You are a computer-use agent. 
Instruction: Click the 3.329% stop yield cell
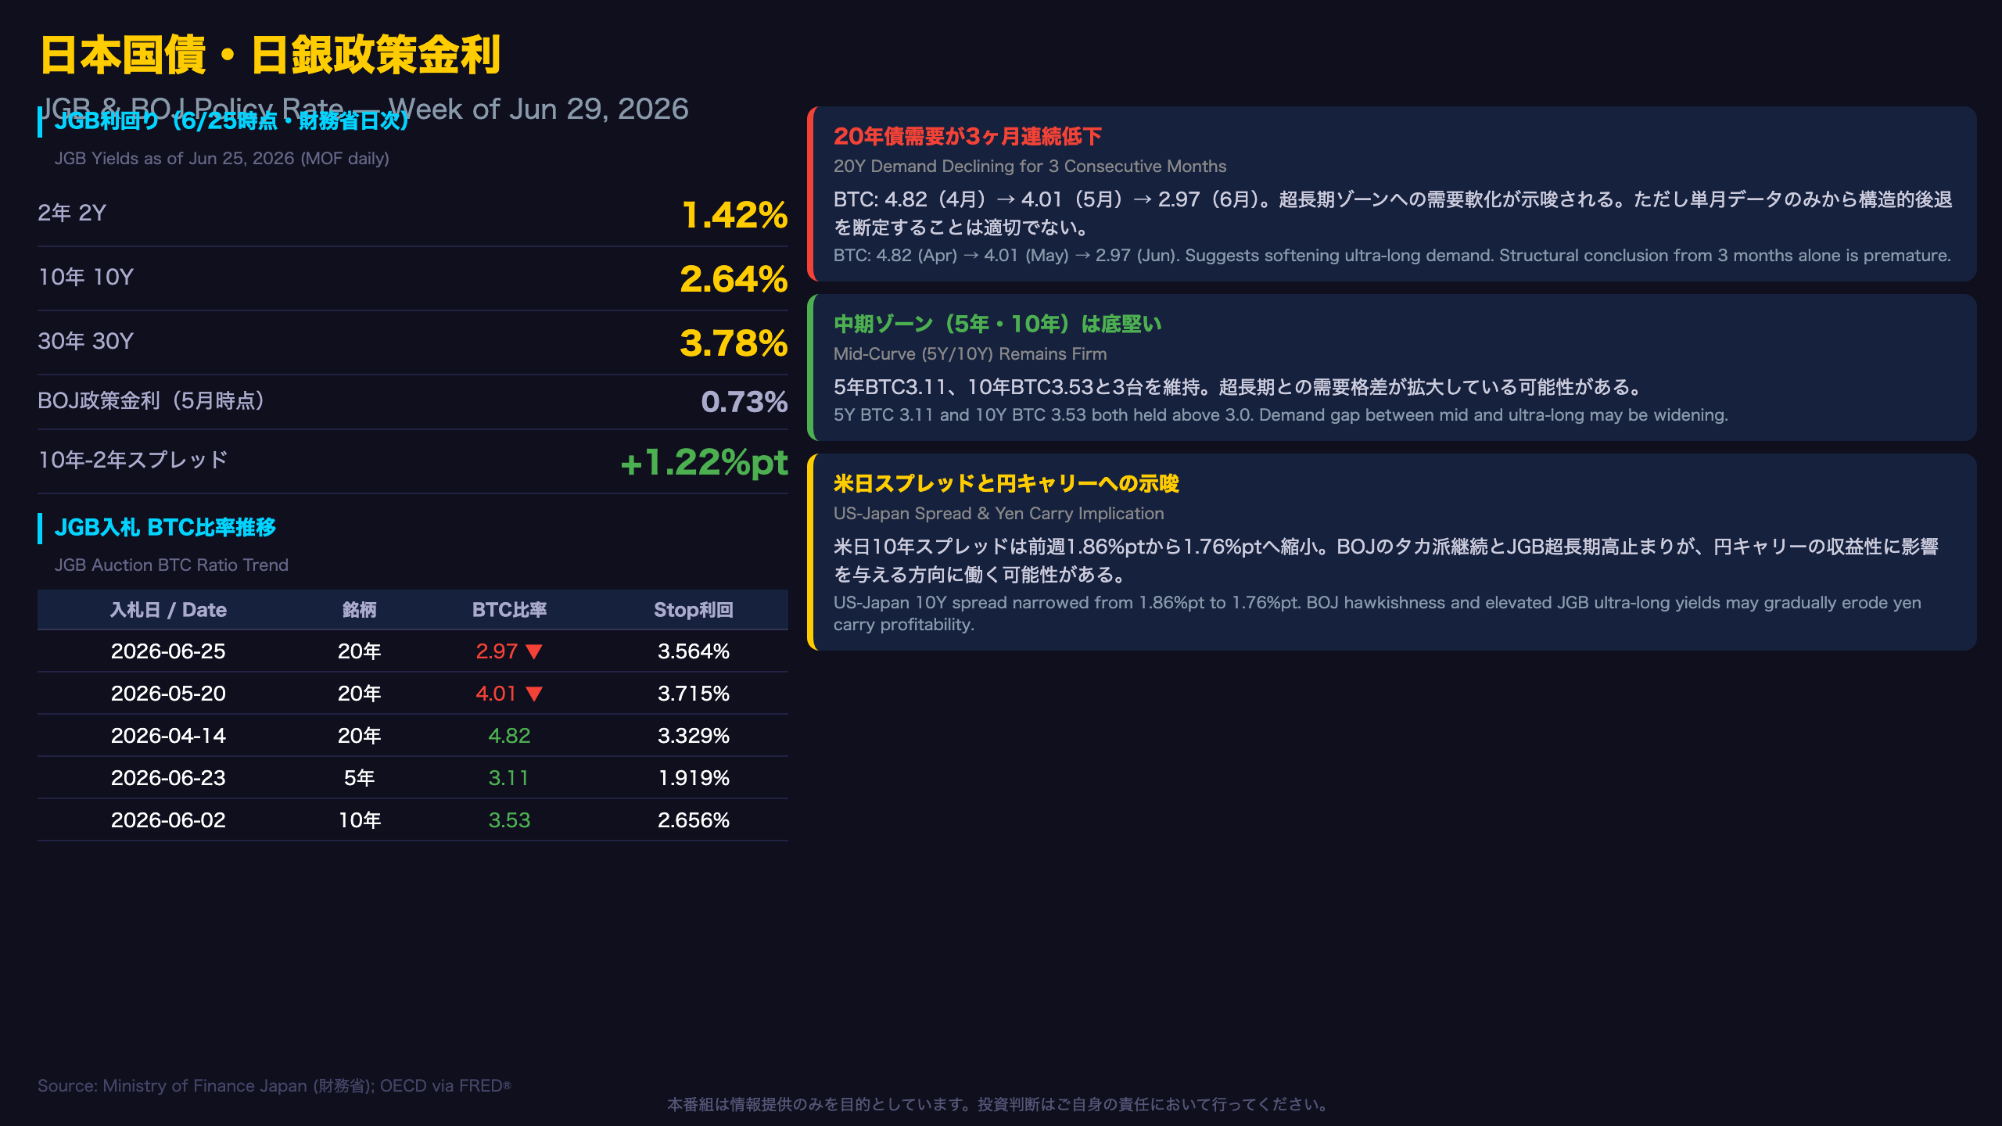point(694,736)
